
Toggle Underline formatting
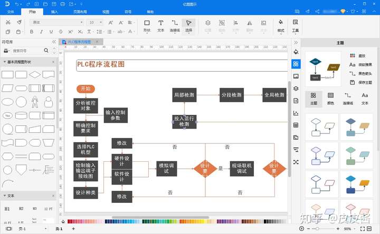pos(51,32)
